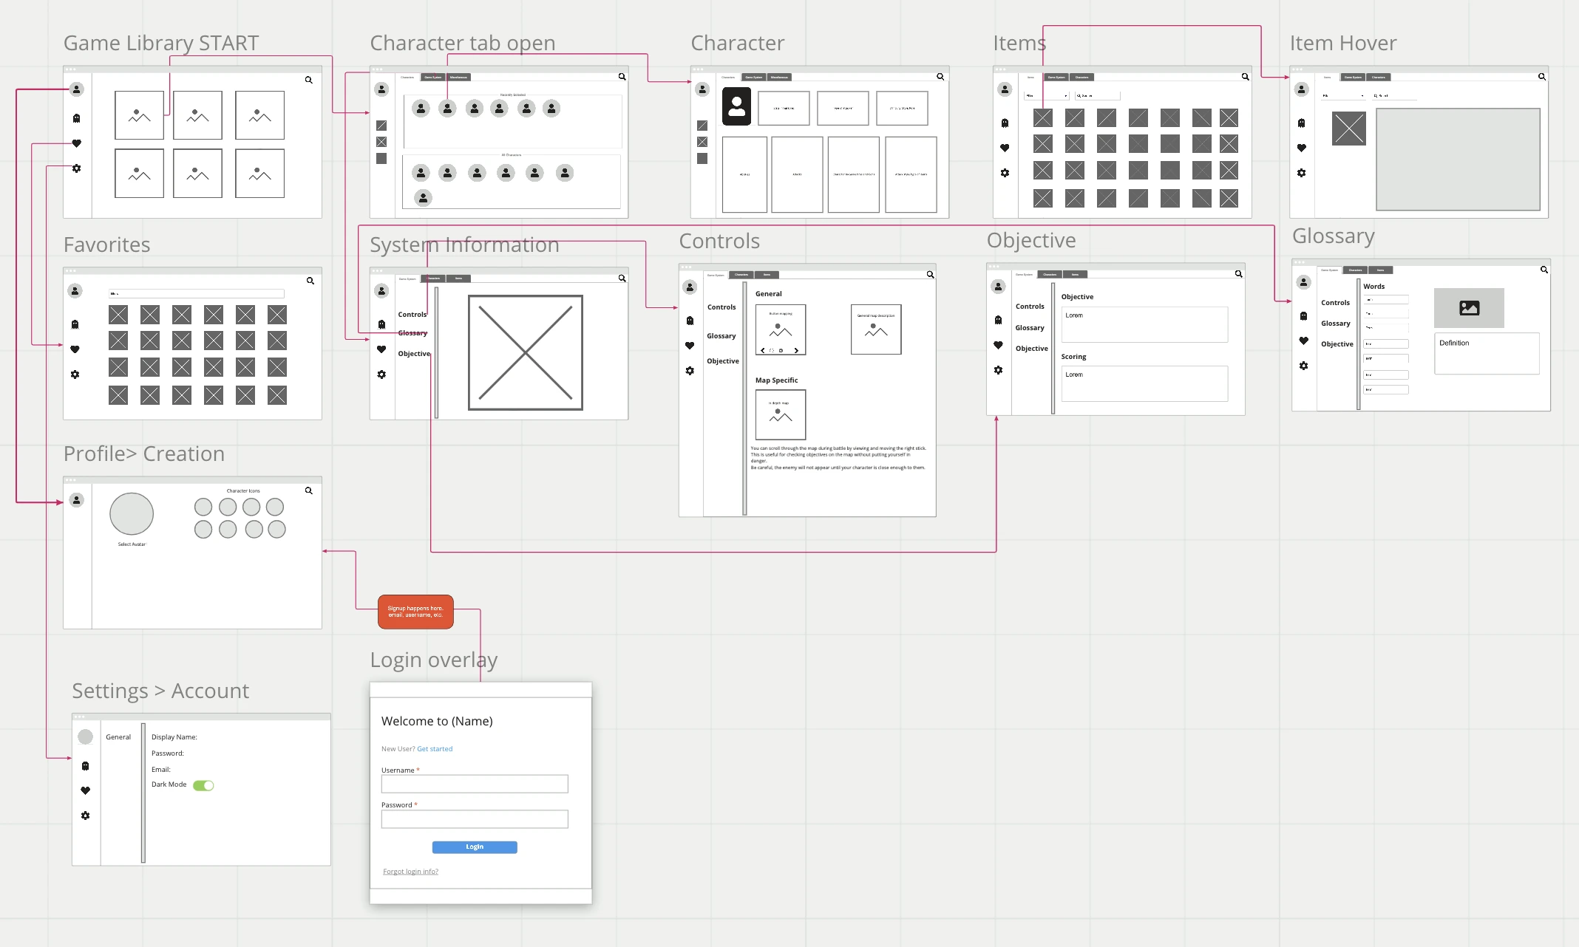Click the blue Login button

(475, 847)
